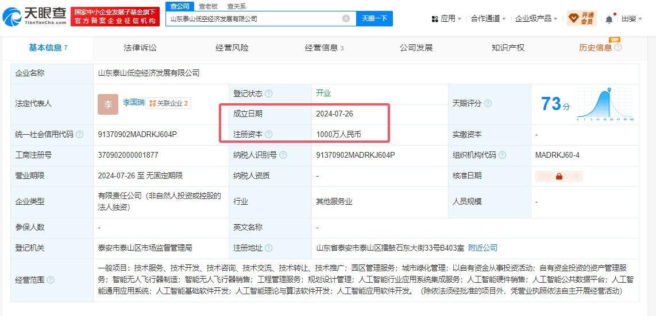This screenshot has width=656, height=316.
Task: Open the 公司发展 tab
Action: [x=416, y=48]
